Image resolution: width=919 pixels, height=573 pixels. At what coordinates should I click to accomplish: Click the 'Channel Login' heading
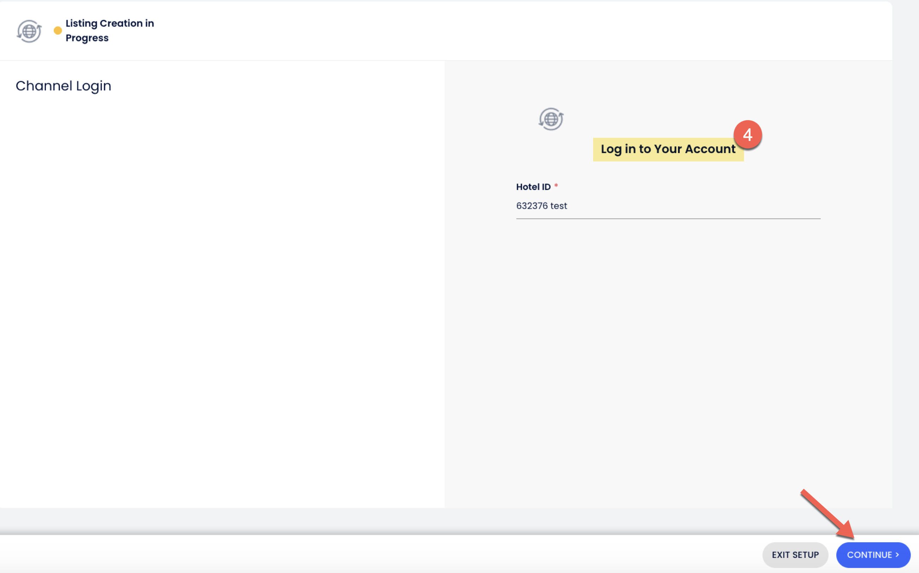(63, 86)
